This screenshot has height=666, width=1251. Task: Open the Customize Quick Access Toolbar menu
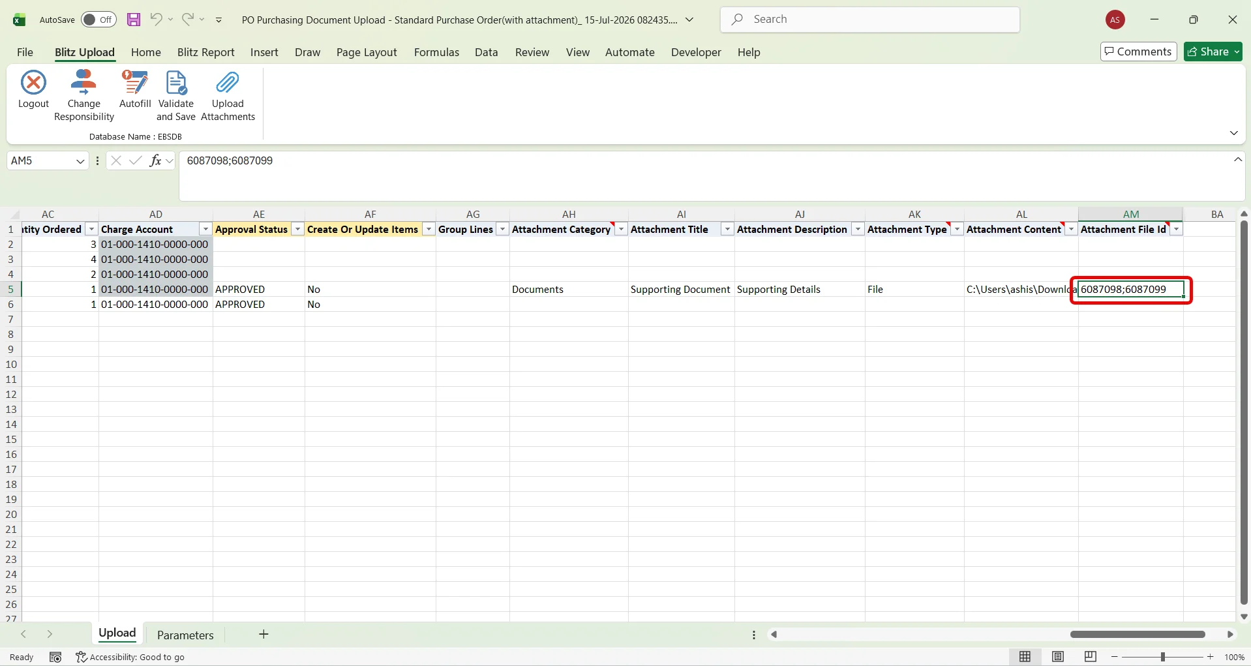[219, 20]
